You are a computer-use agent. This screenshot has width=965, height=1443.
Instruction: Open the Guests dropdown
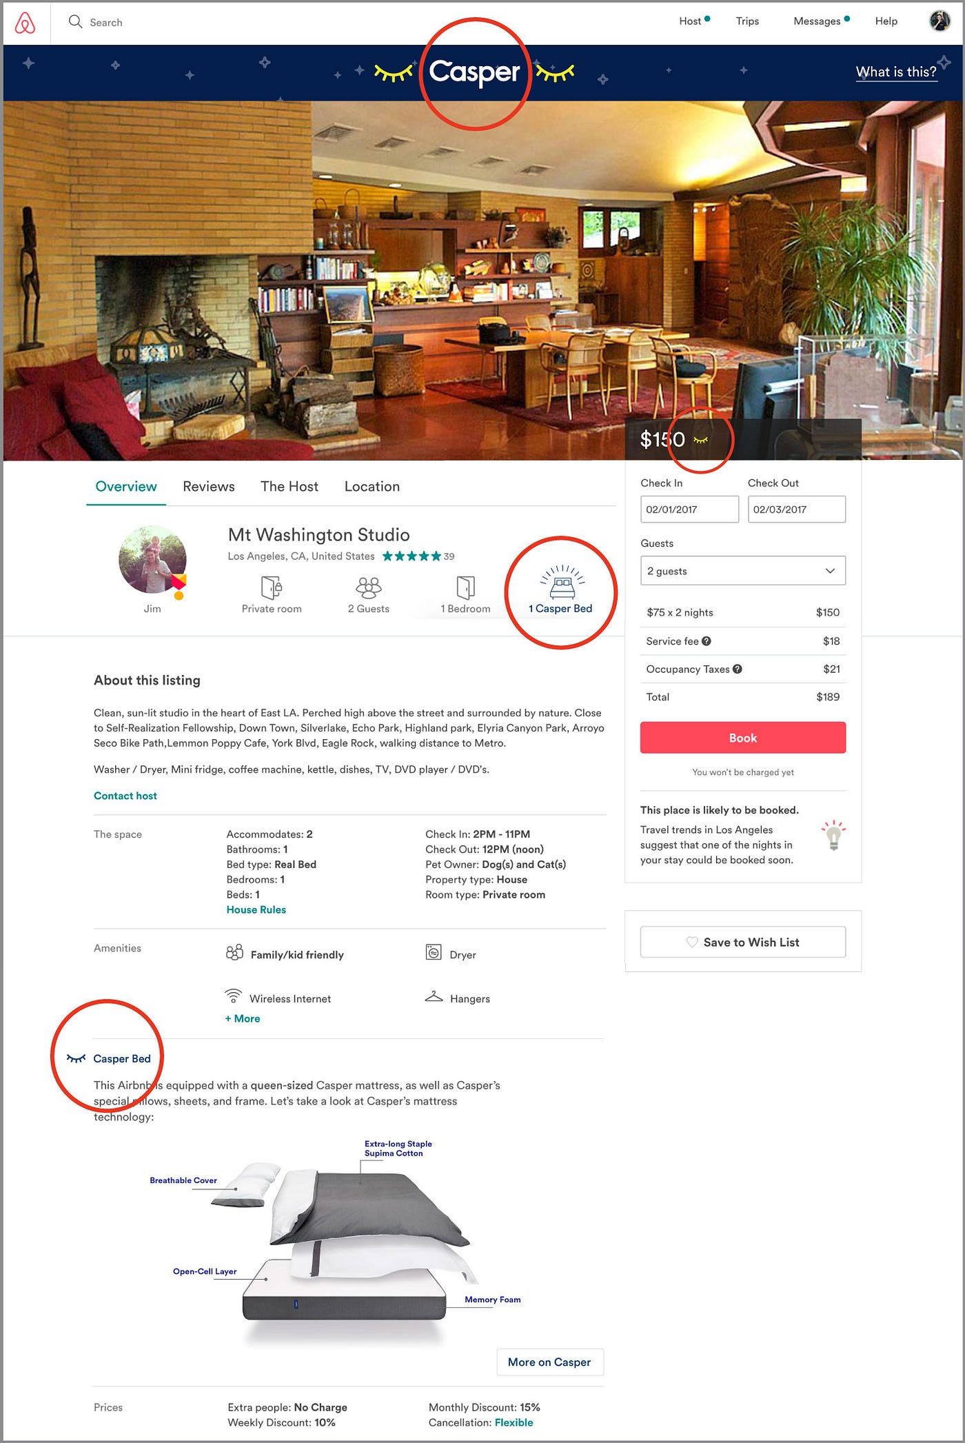[x=742, y=571]
